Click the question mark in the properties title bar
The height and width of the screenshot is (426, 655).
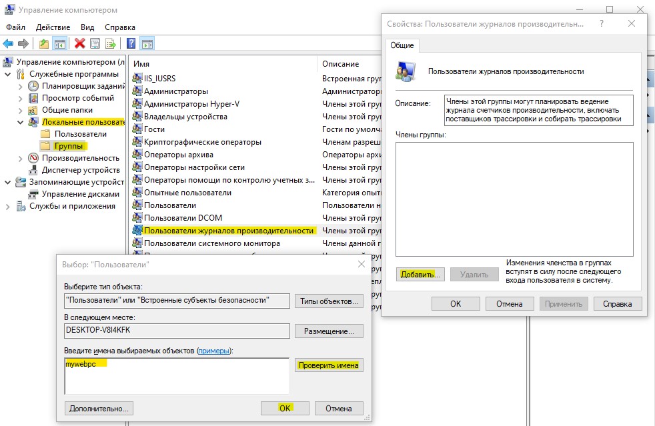click(602, 24)
